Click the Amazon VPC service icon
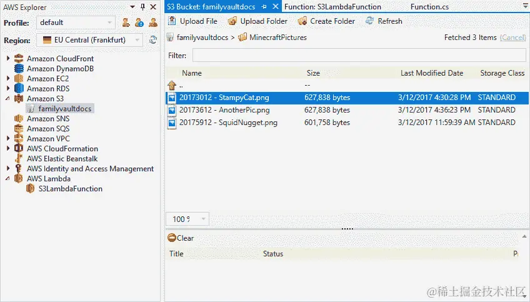This screenshot has height=302, width=530. tap(19, 139)
